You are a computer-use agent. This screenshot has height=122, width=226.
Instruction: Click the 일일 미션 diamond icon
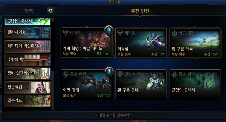click(120, 74)
